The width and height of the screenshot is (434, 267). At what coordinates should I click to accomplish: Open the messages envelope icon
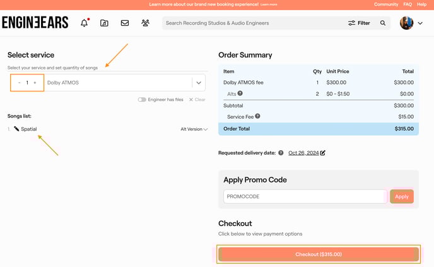pos(125,23)
